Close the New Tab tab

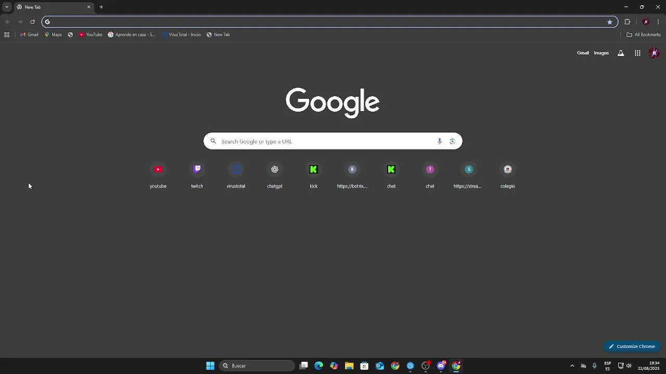click(x=88, y=7)
